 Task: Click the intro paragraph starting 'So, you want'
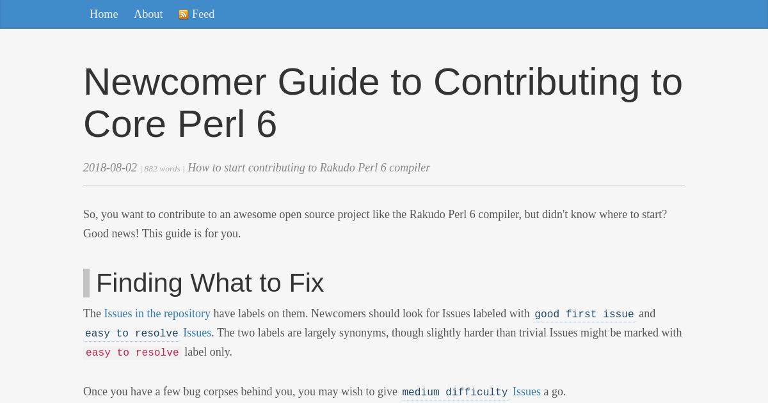[375, 224]
